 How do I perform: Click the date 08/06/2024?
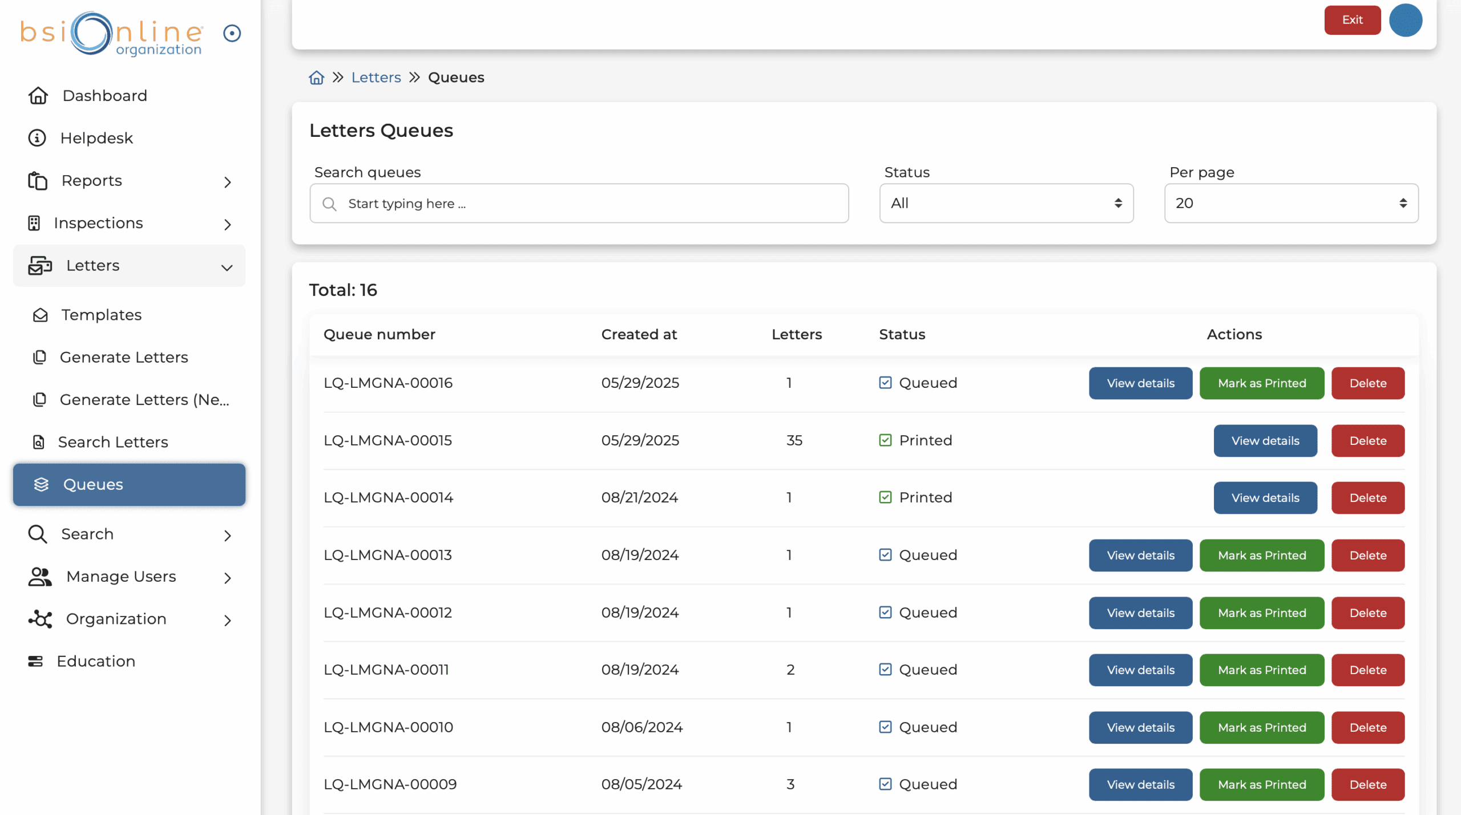[x=641, y=727]
